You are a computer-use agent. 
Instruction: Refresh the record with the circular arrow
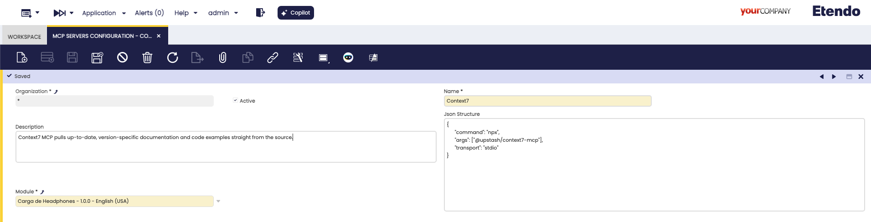172,57
